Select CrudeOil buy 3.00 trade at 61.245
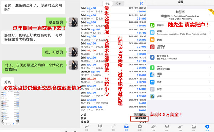Screen dimensions: 214x132 113,31
